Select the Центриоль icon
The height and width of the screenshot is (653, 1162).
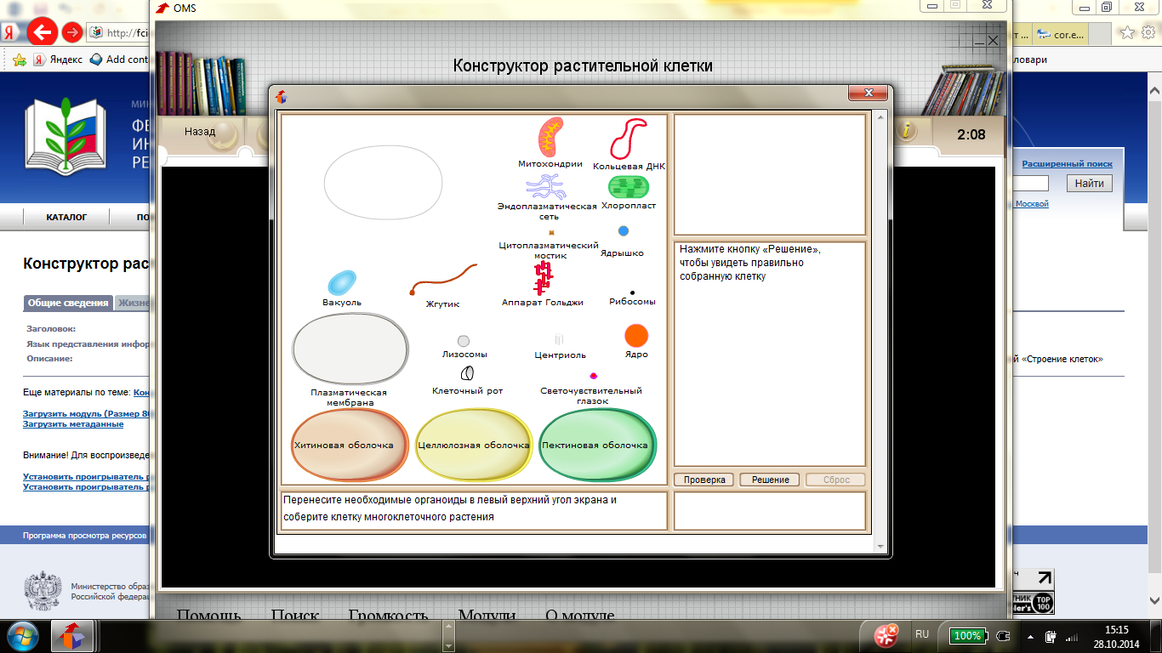(559, 340)
